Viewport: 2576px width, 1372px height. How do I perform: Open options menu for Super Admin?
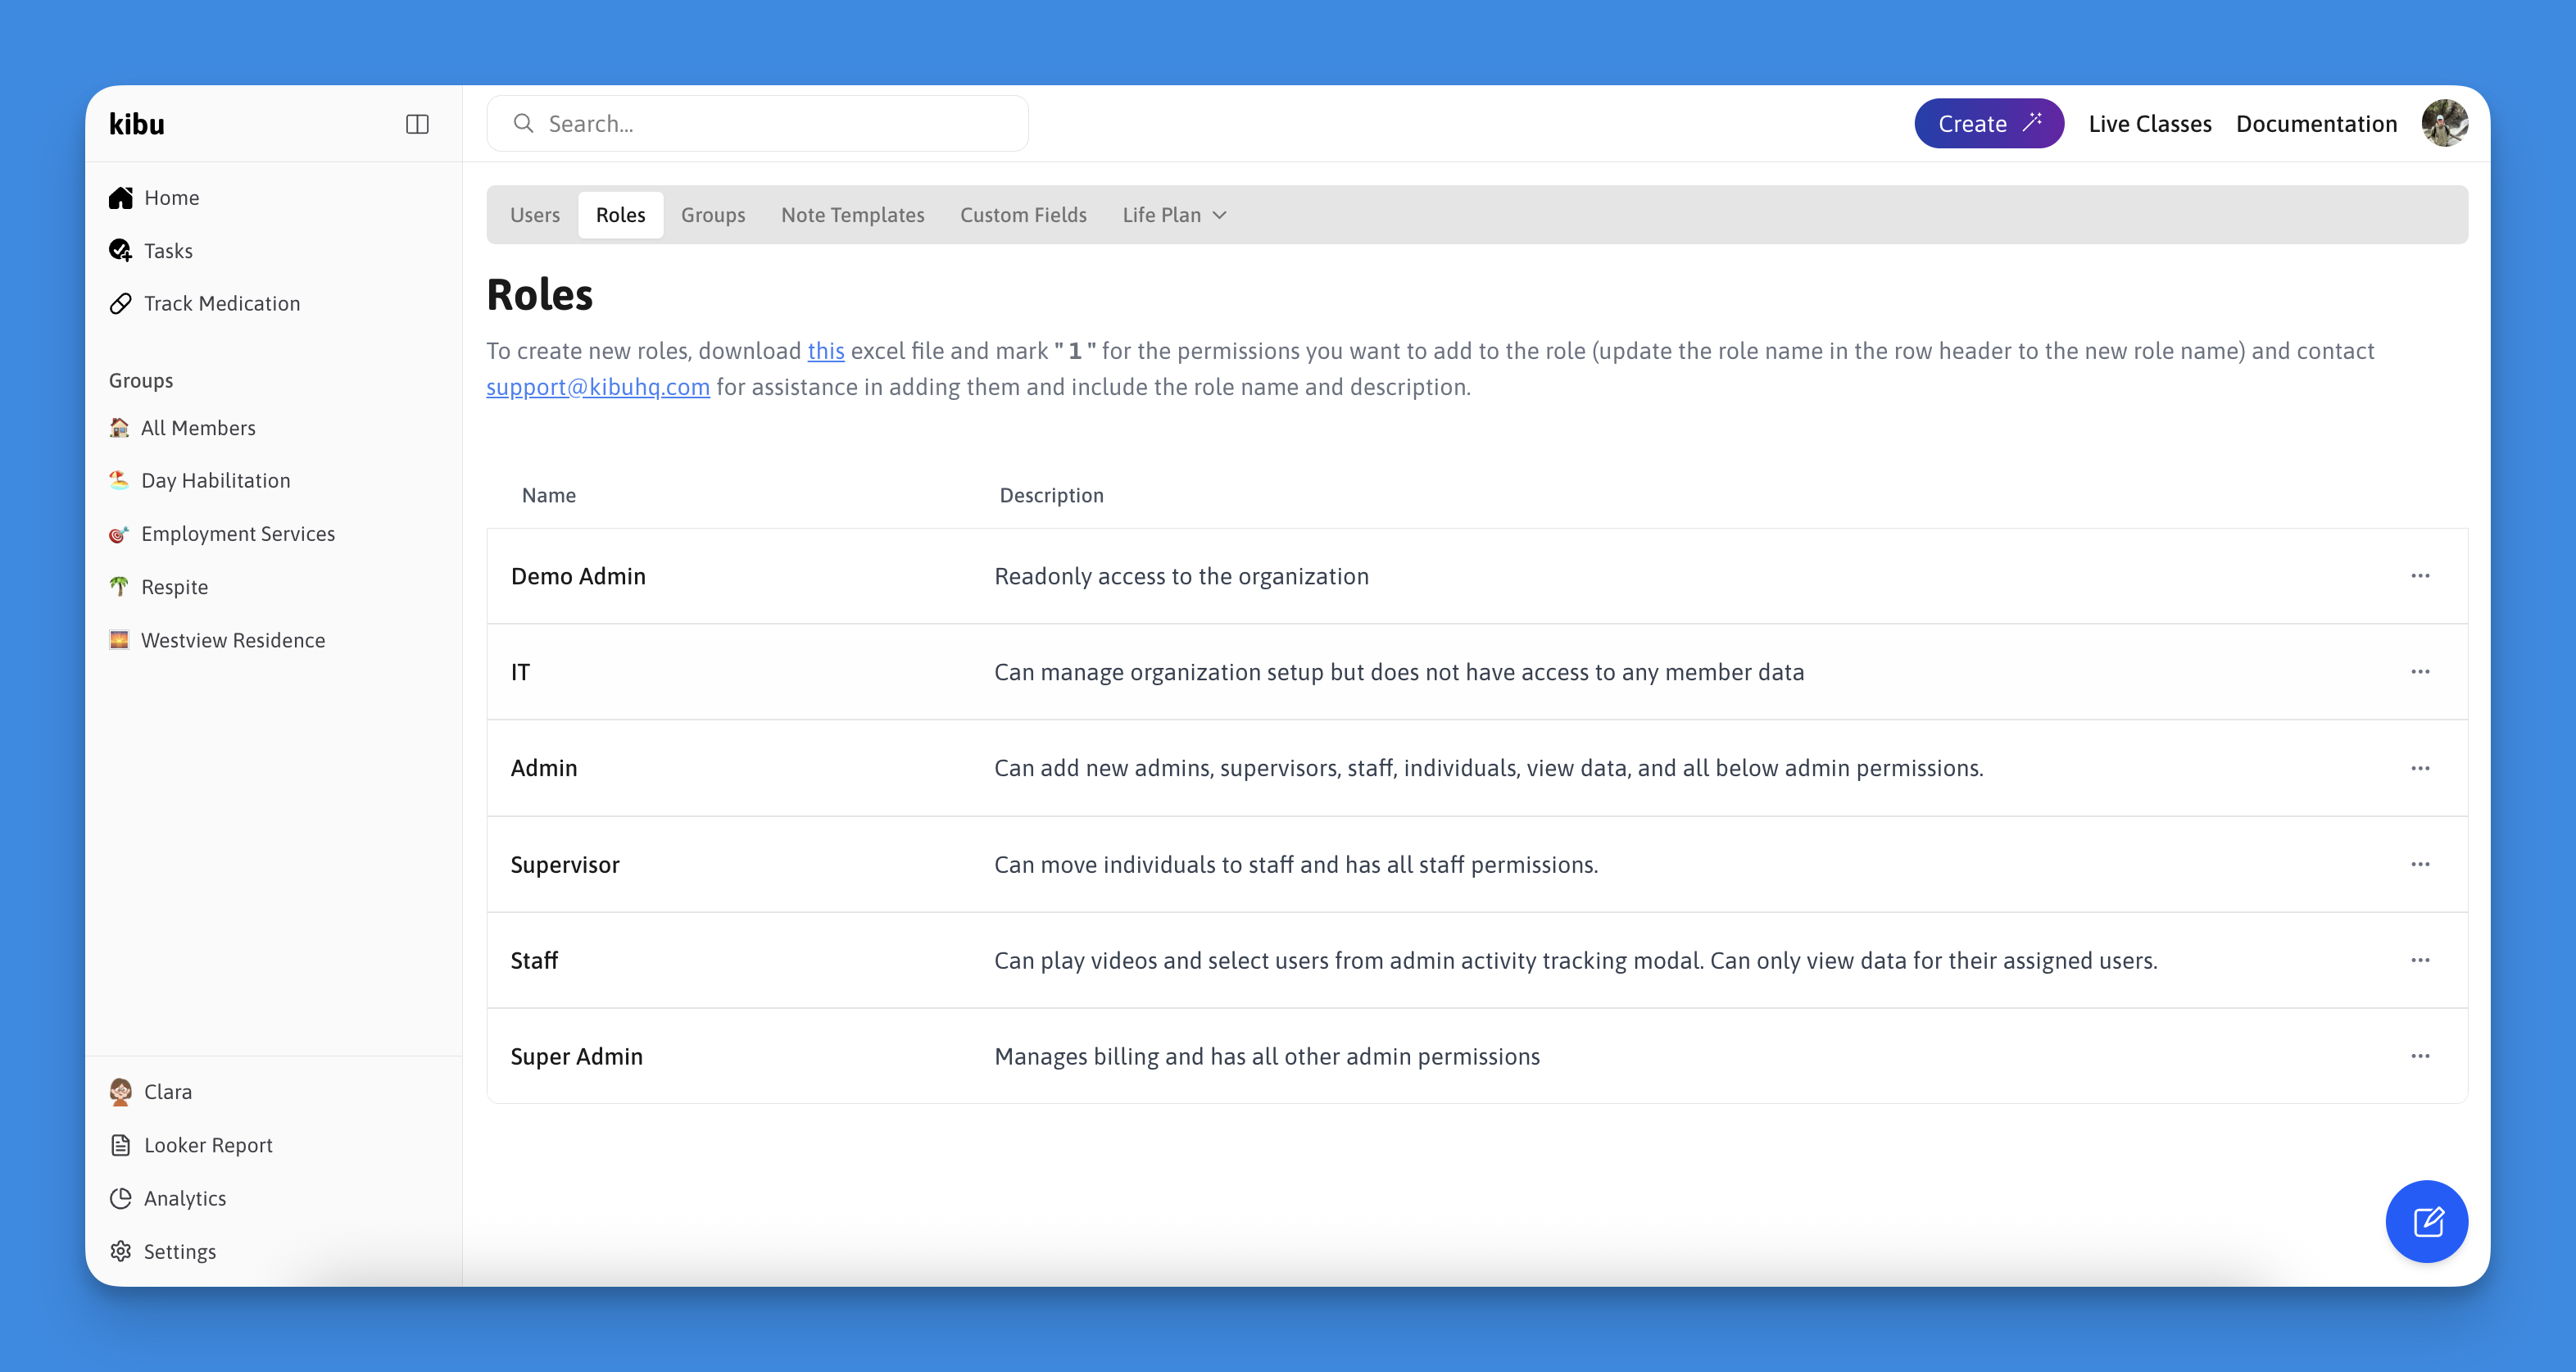click(x=2419, y=1056)
